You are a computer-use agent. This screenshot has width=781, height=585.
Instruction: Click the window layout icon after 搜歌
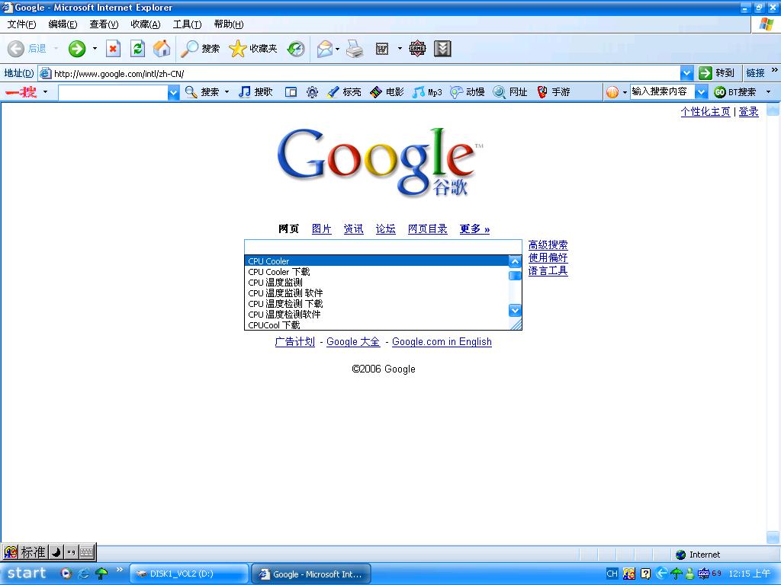pyautogui.click(x=291, y=92)
